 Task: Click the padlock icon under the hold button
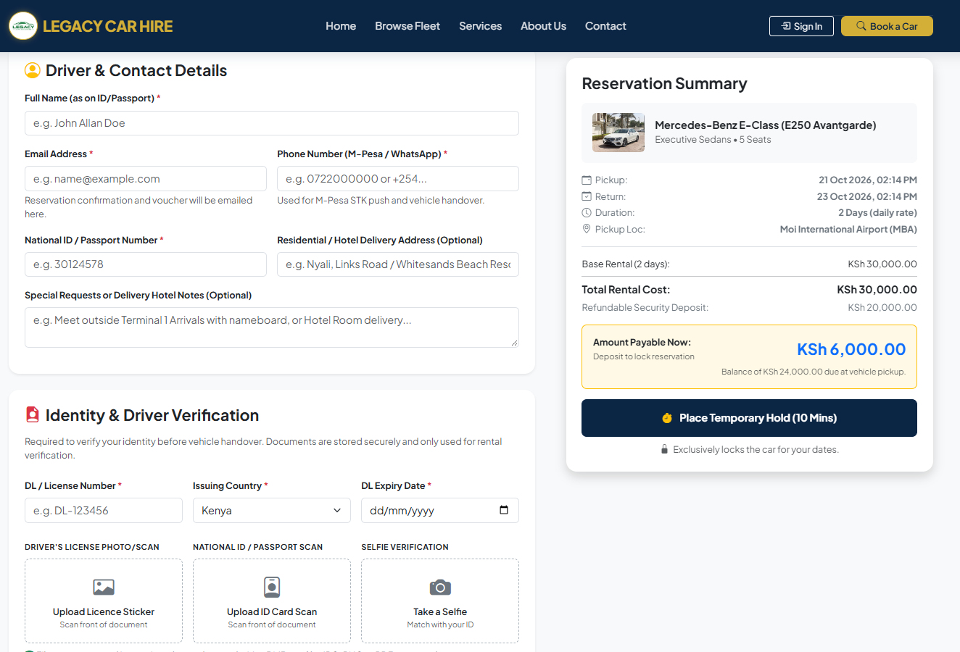[x=664, y=449]
